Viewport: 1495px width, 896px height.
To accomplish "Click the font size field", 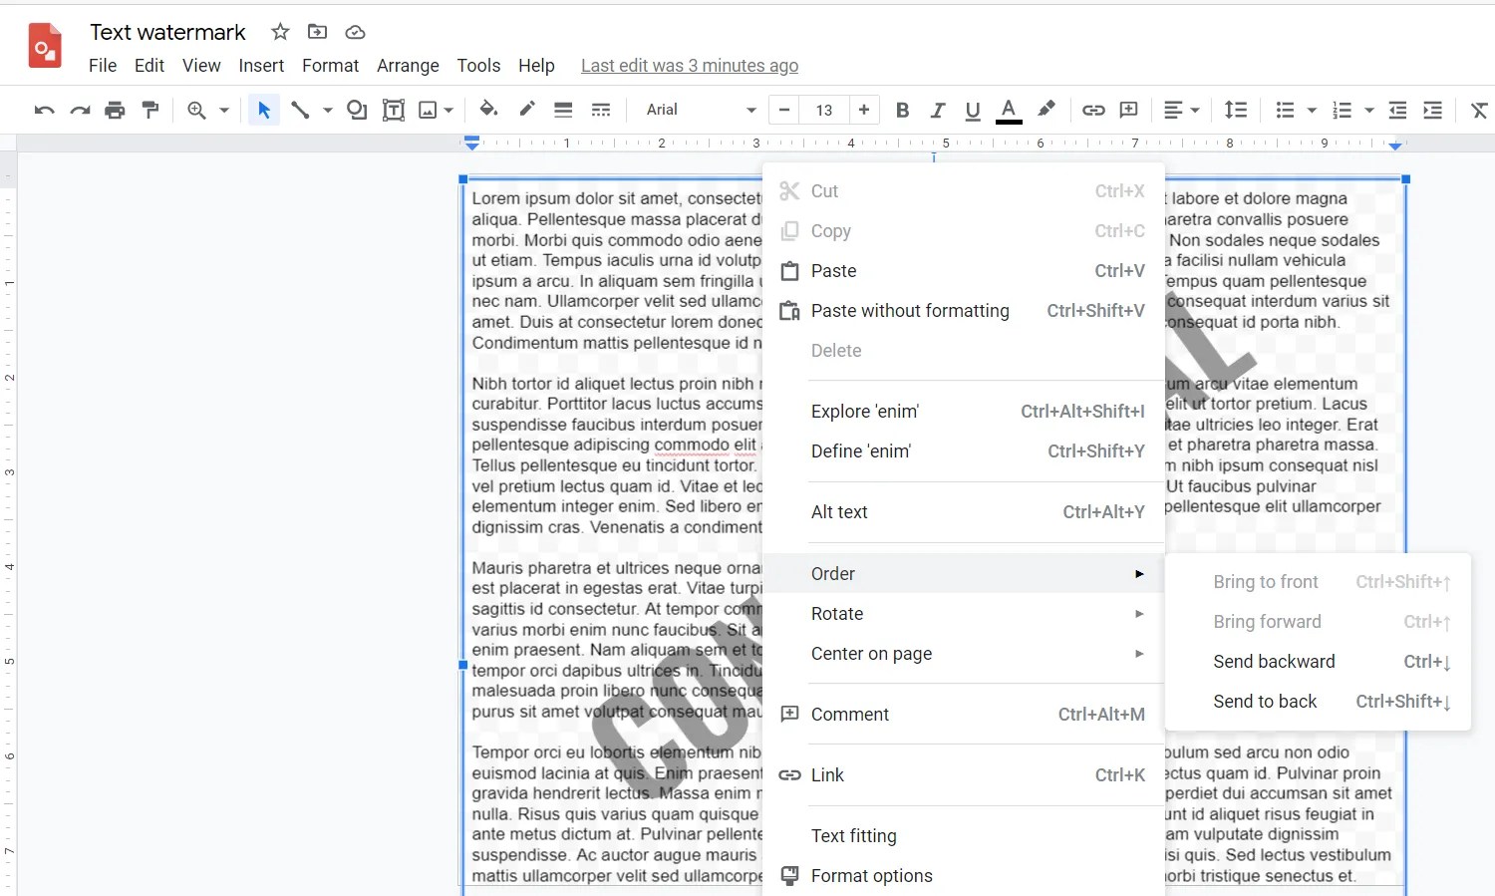I will click(824, 110).
